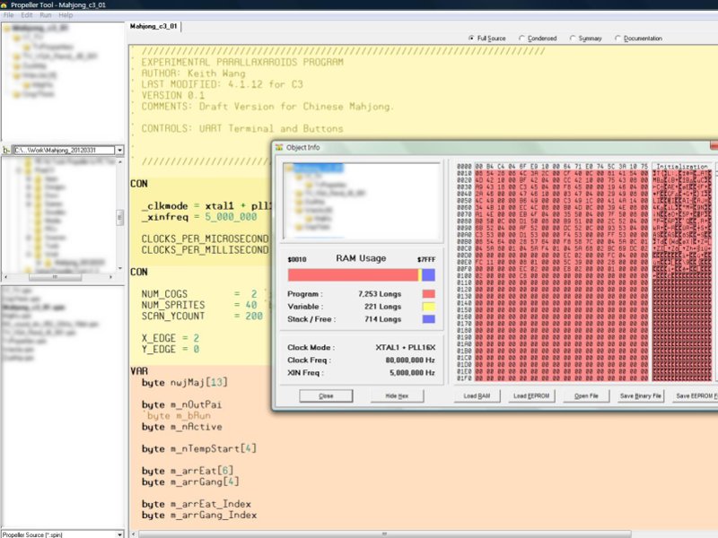Select the Summary view mode
Screen dimensions: 718x538
pos(586,39)
